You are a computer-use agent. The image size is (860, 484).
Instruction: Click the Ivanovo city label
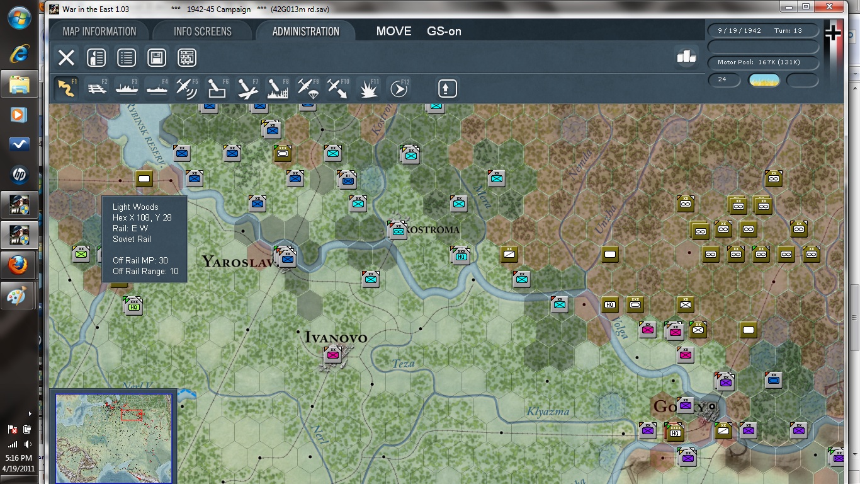(x=336, y=337)
